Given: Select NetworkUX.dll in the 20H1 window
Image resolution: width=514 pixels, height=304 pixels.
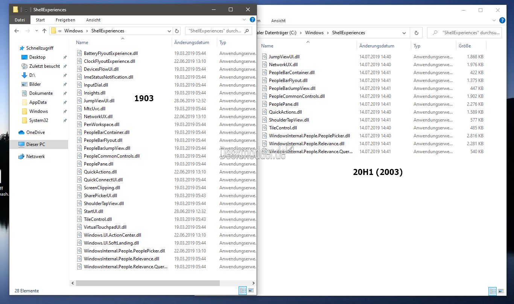Looking at the screenshot, I should pyautogui.click(x=283, y=65).
